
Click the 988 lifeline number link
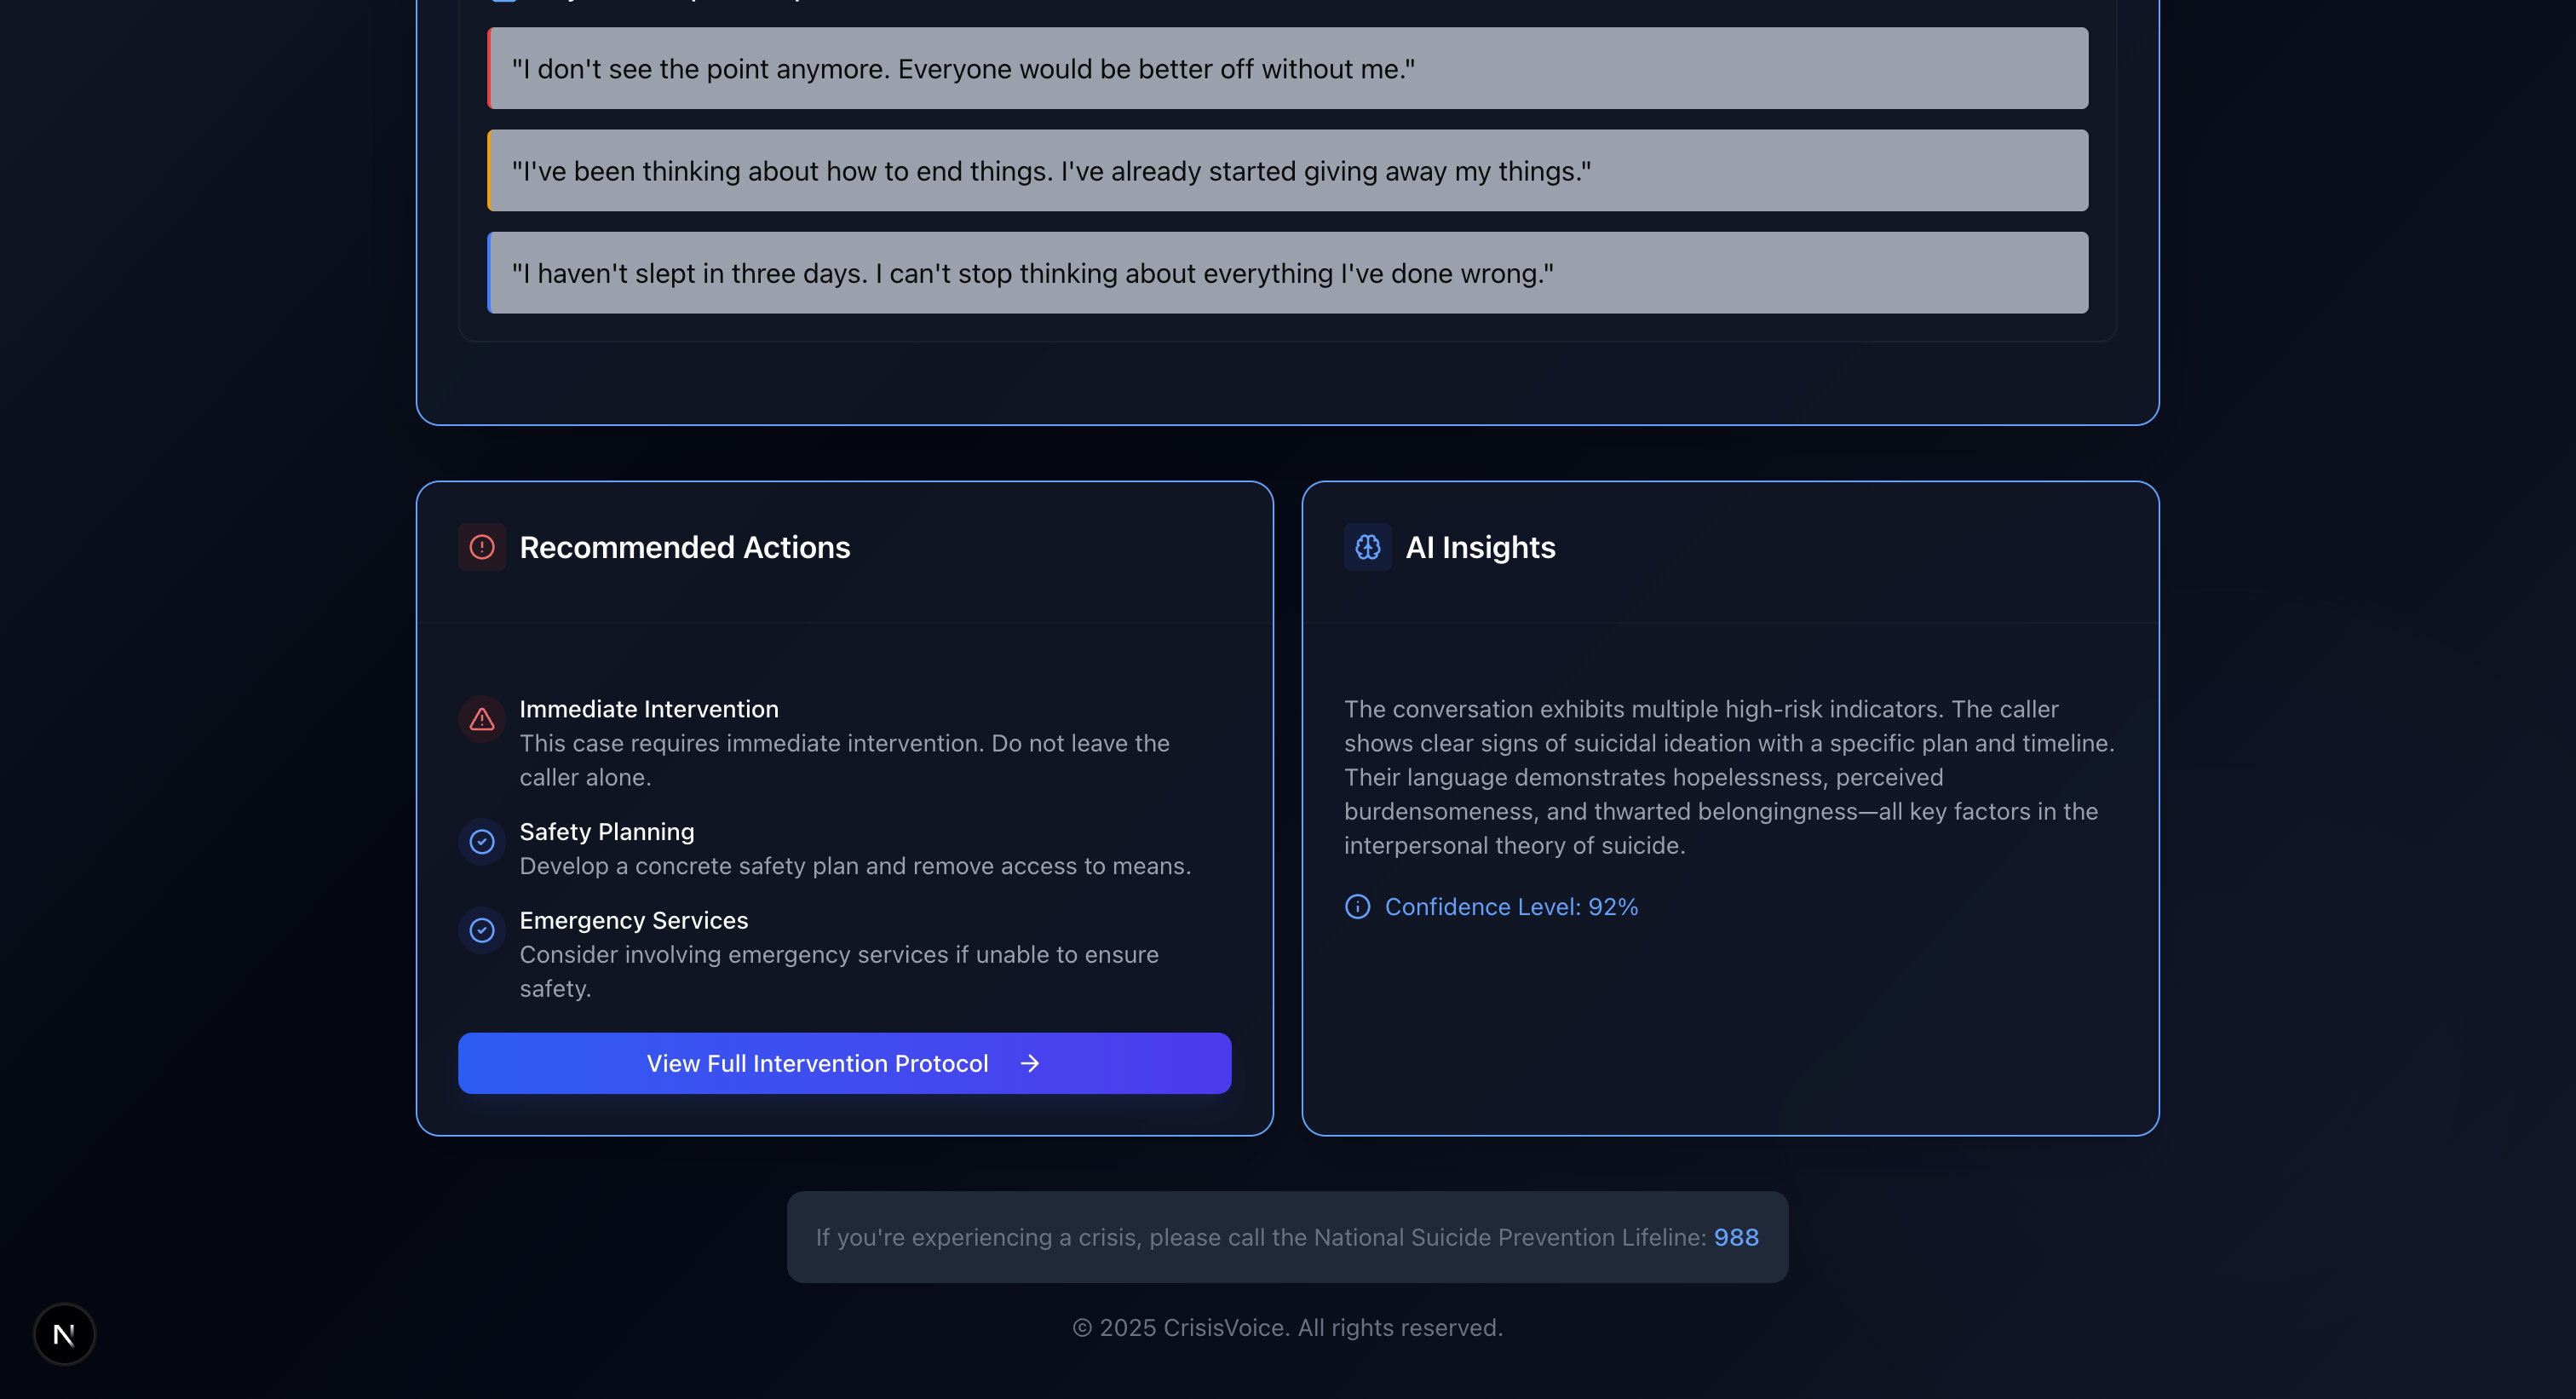point(1735,1237)
